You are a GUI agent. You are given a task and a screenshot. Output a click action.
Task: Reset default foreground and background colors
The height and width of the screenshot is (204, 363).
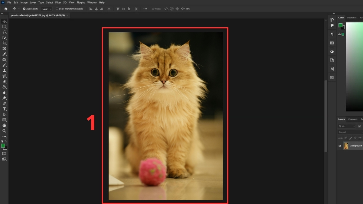click(x=2, y=141)
